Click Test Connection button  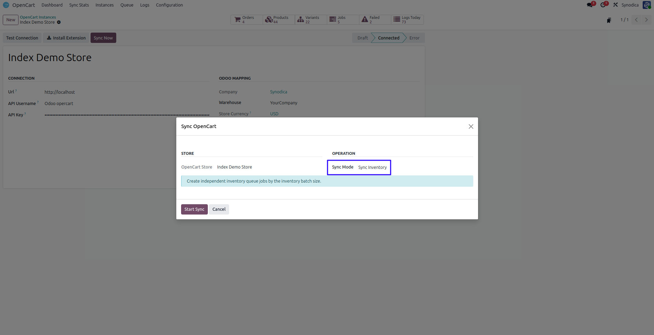click(x=22, y=38)
